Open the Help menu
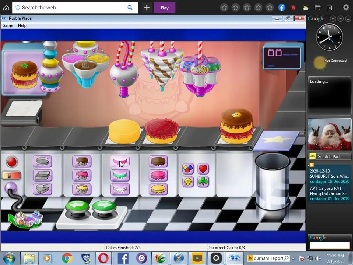This screenshot has width=353, height=265. (22, 26)
